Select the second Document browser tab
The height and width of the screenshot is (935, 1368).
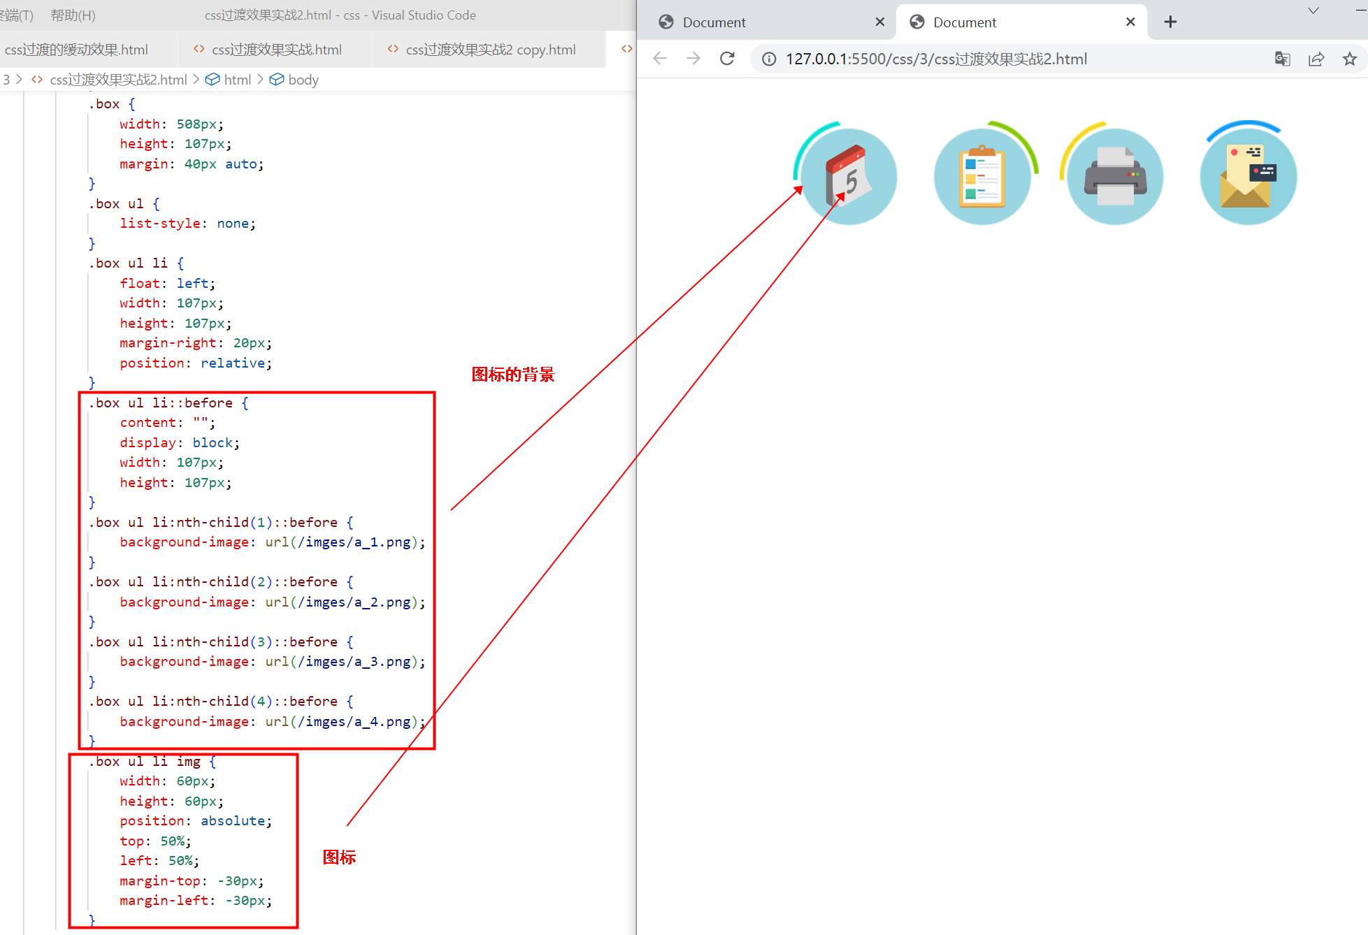tap(1021, 22)
